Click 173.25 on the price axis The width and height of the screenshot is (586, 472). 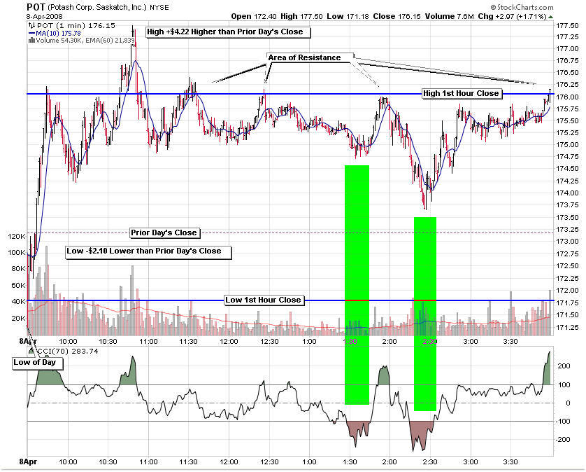pos(566,229)
